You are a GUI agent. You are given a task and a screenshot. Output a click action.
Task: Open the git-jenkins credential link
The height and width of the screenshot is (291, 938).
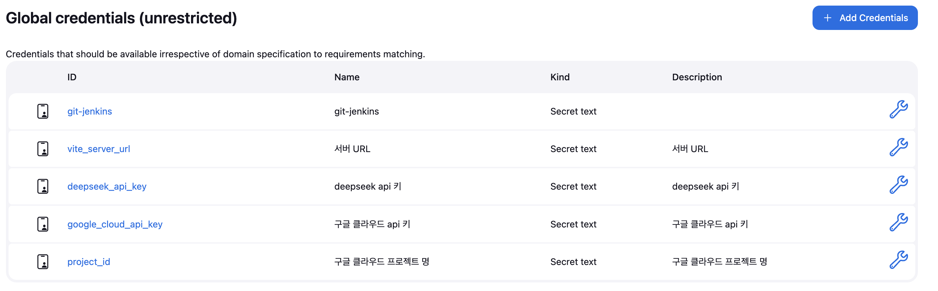90,111
